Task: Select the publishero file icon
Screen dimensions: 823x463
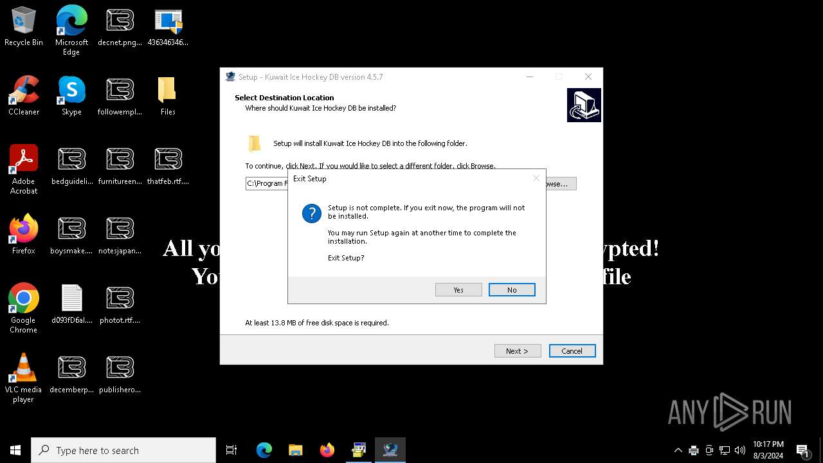Action: (x=120, y=374)
